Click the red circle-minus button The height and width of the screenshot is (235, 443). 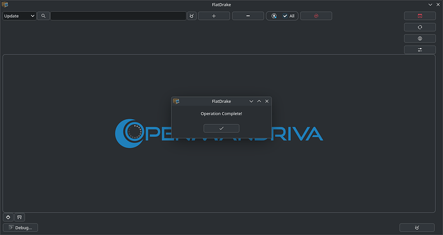point(316,16)
